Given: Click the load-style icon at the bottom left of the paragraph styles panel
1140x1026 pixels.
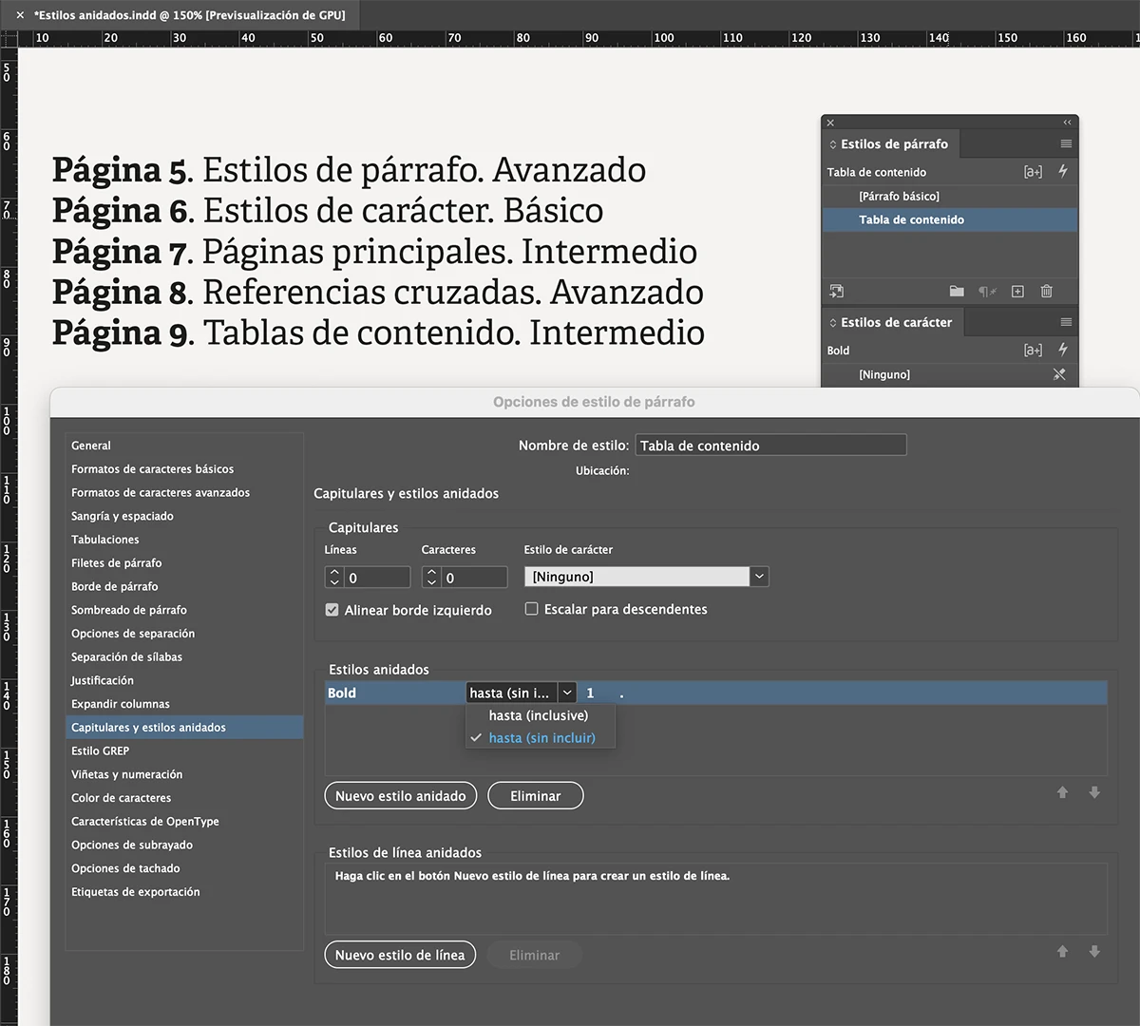Looking at the screenshot, I should 836,292.
